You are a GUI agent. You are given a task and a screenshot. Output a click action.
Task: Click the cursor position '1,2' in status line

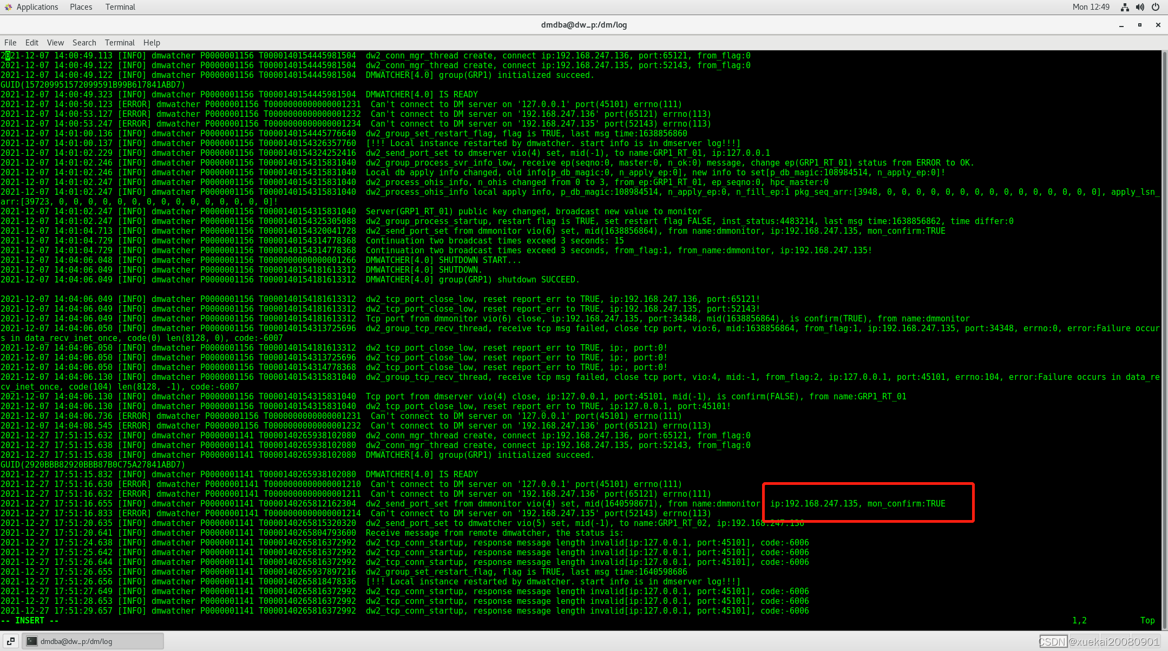tap(1079, 621)
